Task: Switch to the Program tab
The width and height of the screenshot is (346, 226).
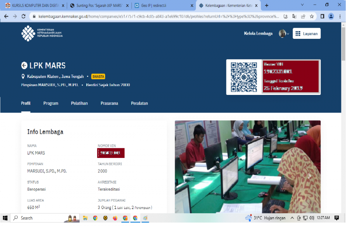Action: (x=51, y=103)
